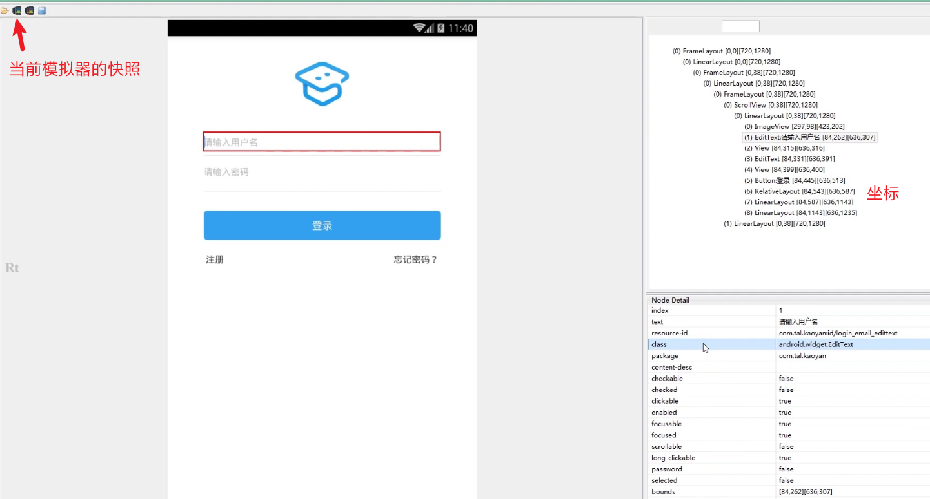This screenshot has height=499, width=930.
Task: Select the (5) Button:登录 node
Action: 795,180
